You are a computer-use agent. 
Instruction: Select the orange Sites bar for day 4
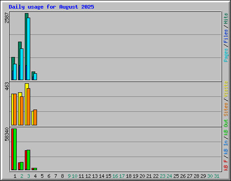coord(35,117)
